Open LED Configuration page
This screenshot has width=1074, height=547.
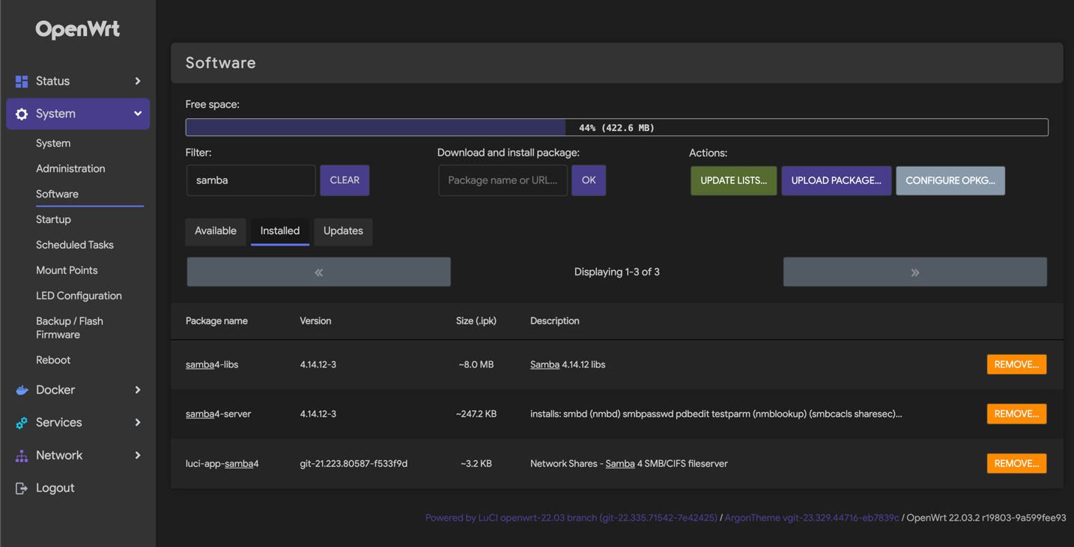79,296
